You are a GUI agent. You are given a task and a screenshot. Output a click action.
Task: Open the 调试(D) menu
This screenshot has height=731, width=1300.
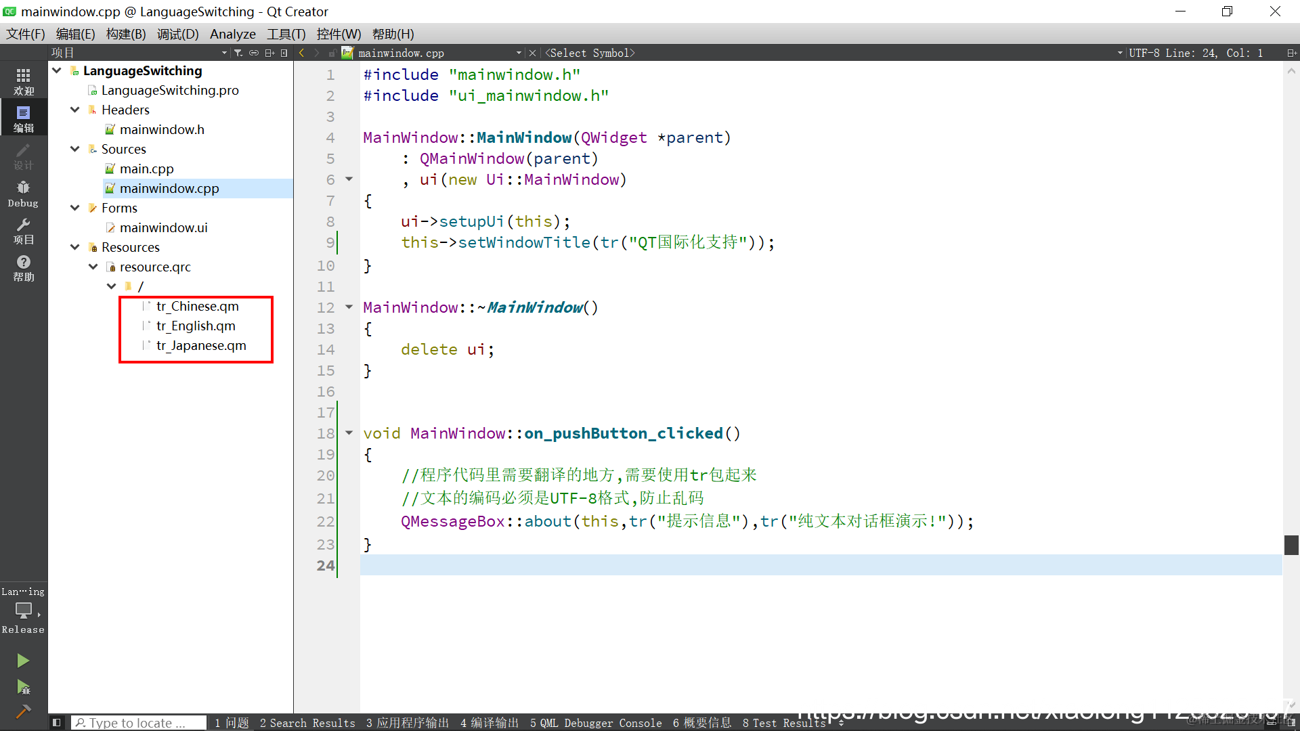[x=178, y=34]
